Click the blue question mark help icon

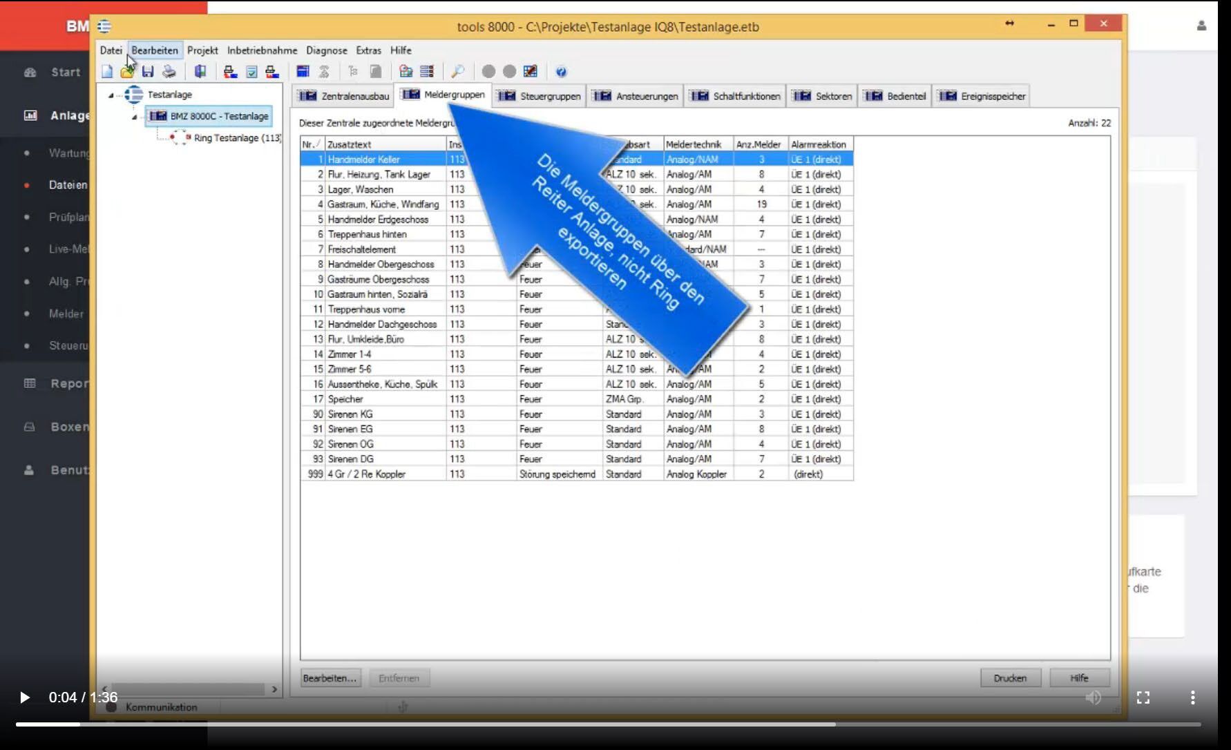561,71
